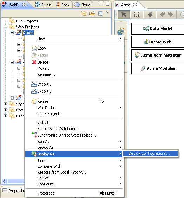Click the horizontal scrollbar left arrow
This screenshot has width=184, height=198.
click(4, 181)
